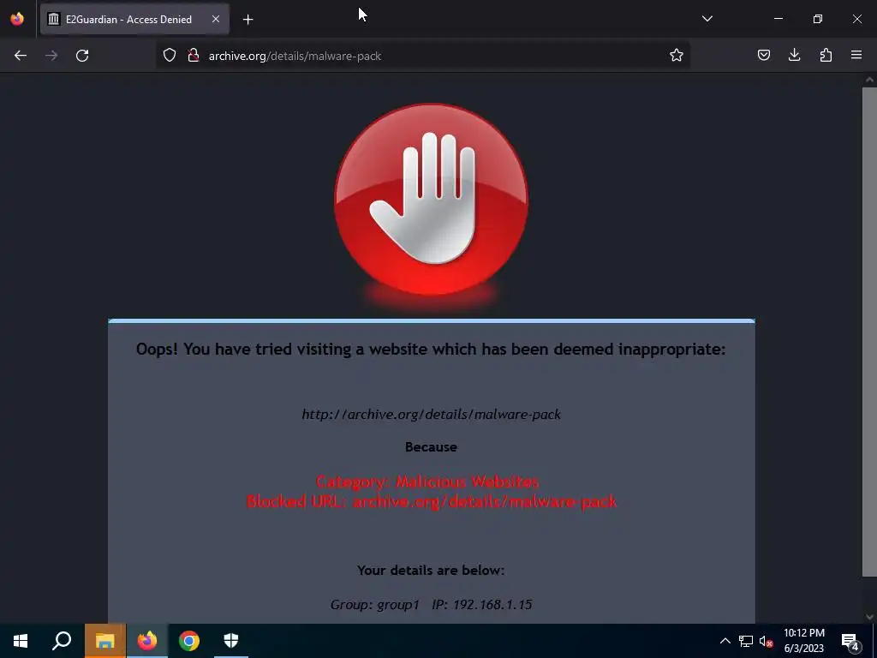Open Windows taskbar search
The image size is (877, 658).
62,641
